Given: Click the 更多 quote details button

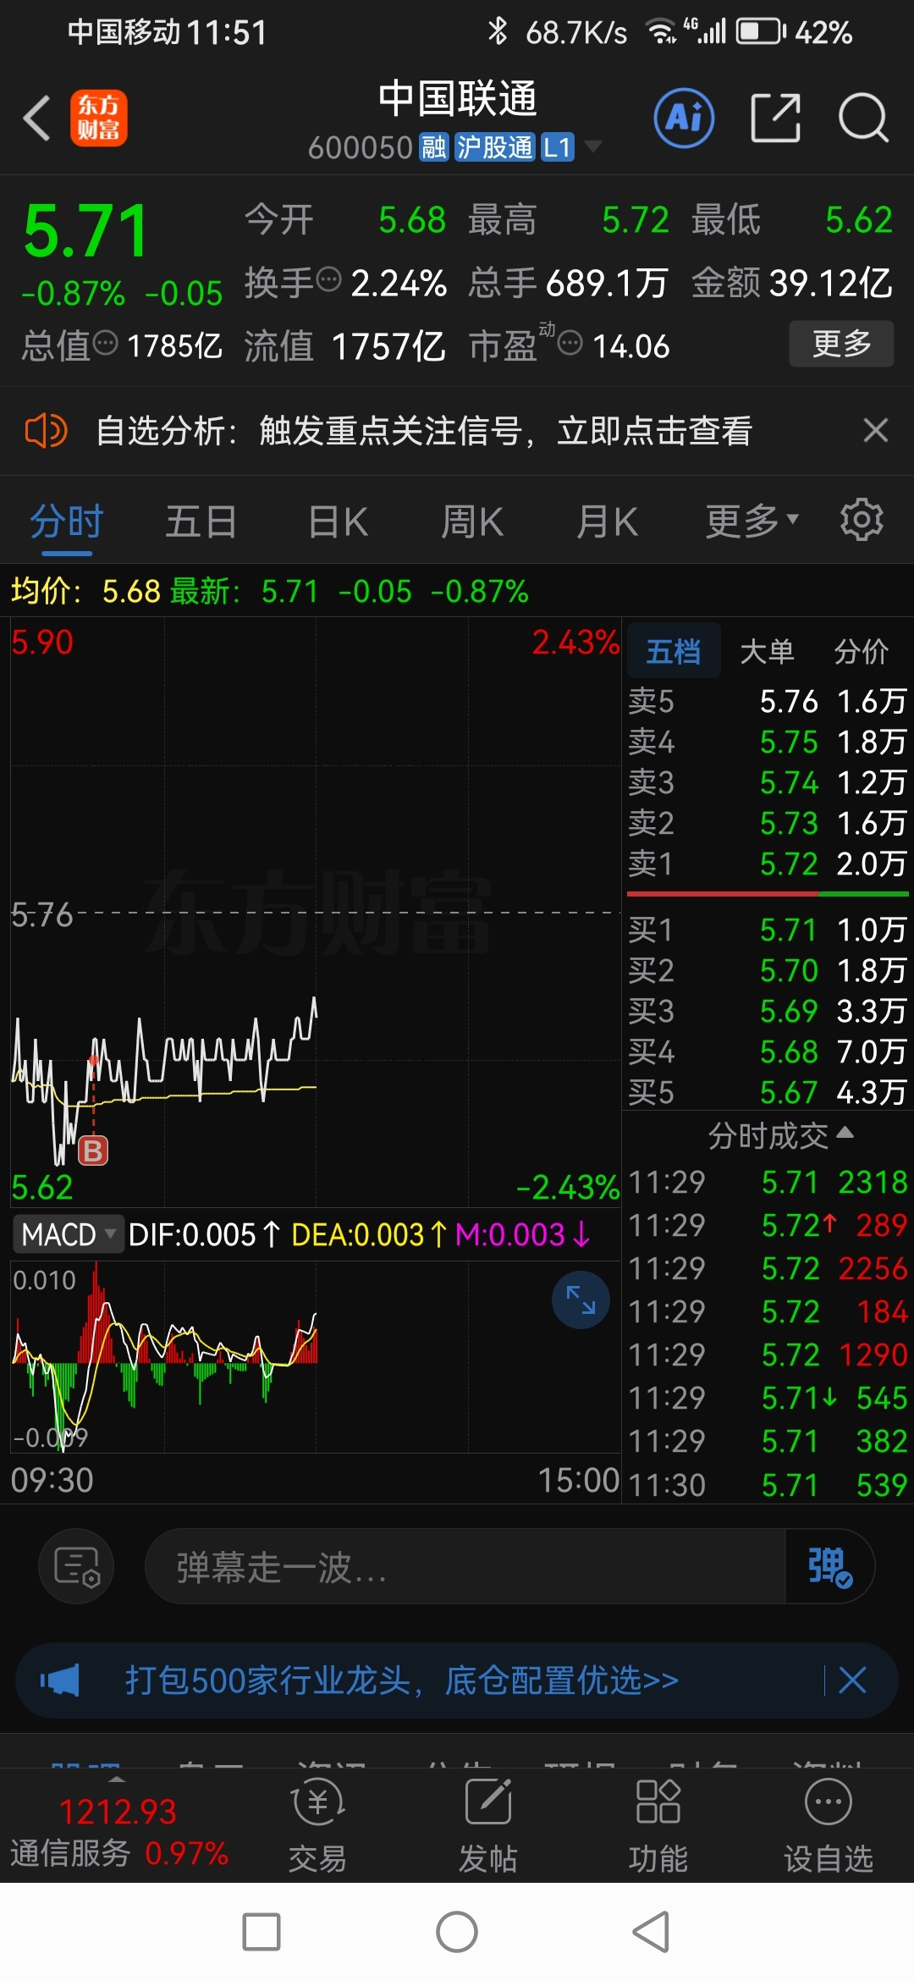Looking at the screenshot, I should (x=841, y=343).
